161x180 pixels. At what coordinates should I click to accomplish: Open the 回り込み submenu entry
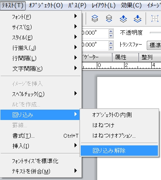tap(40, 115)
